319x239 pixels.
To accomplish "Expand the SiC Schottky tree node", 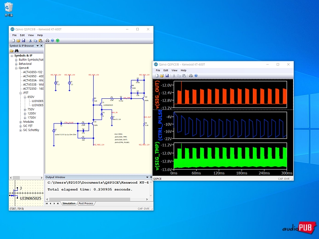I will 21,130.
